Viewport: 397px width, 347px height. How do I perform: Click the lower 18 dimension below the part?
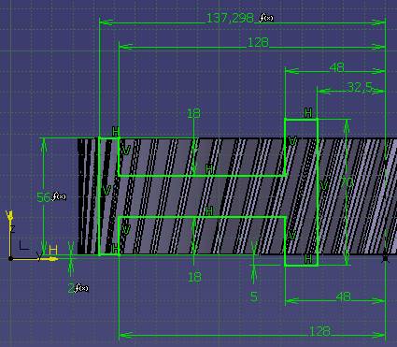(194, 277)
